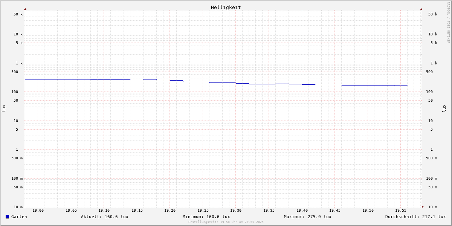Image resolution: width=452 pixels, height=226 pixels.
Task: Click the 19:50 time axis label
Action: 368,211
